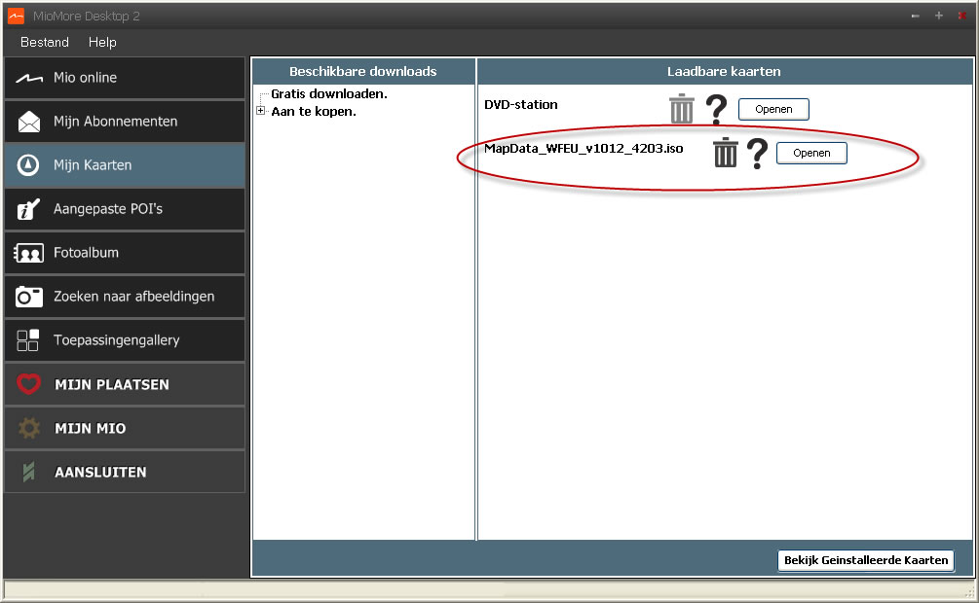Close the MioMore Desktop window
979x603 pixels.
coord(962,16)
